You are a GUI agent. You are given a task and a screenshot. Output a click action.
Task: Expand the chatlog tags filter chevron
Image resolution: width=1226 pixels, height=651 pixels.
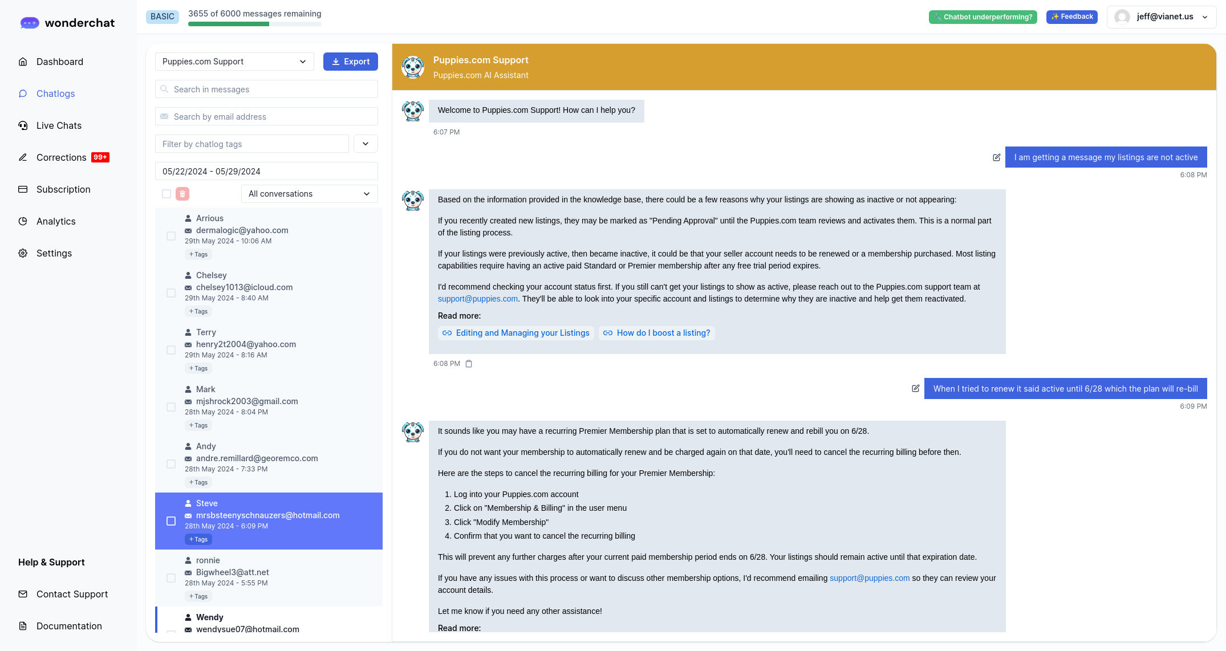point(366,144)
